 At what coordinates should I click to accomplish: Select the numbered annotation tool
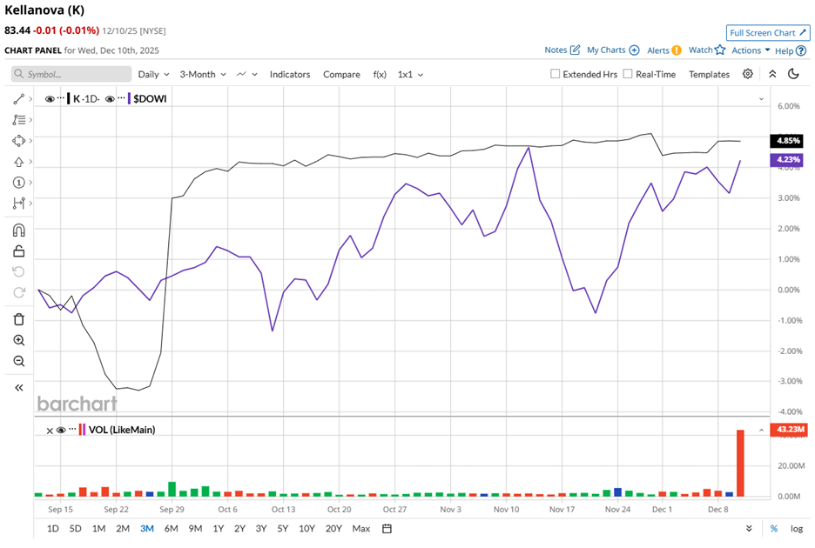coord(18,183)
